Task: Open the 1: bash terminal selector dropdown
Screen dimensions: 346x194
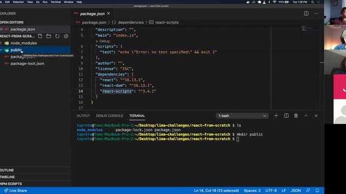Action: coord(242,116)
